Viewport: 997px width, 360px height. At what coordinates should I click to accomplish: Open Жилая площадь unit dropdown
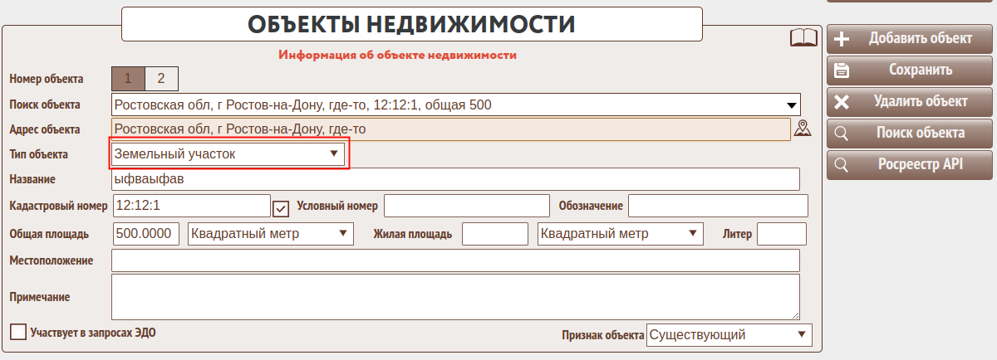coord(620,234)
